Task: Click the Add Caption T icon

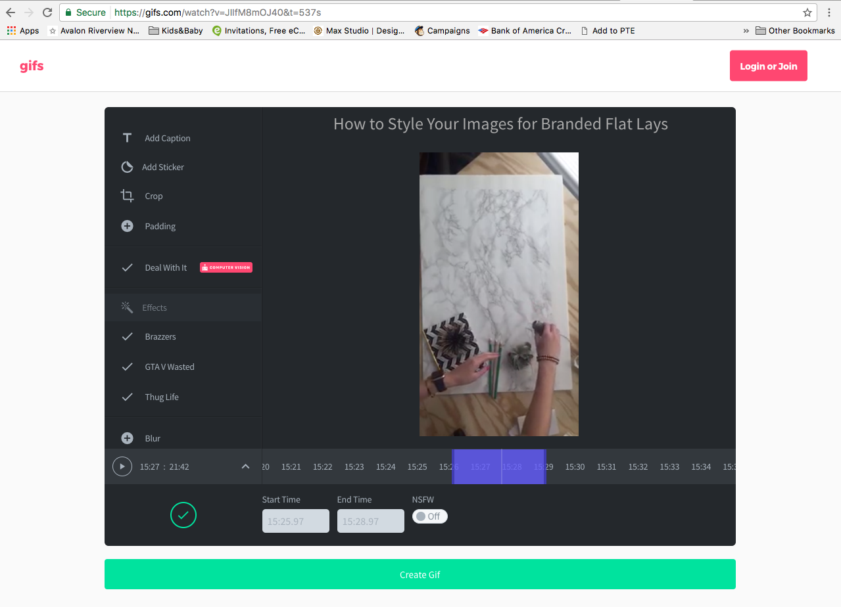Action: tap(127, 138)
